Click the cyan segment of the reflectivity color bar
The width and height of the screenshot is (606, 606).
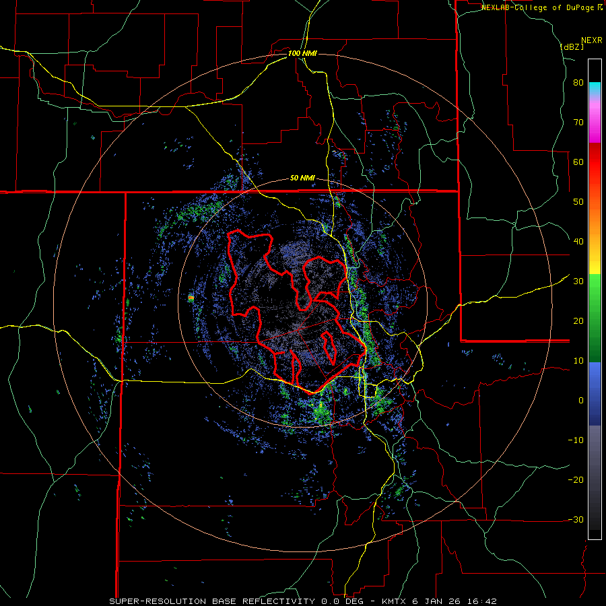point(595,88)
